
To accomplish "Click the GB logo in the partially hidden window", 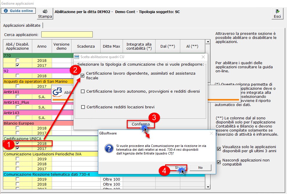I will [57, 92].
